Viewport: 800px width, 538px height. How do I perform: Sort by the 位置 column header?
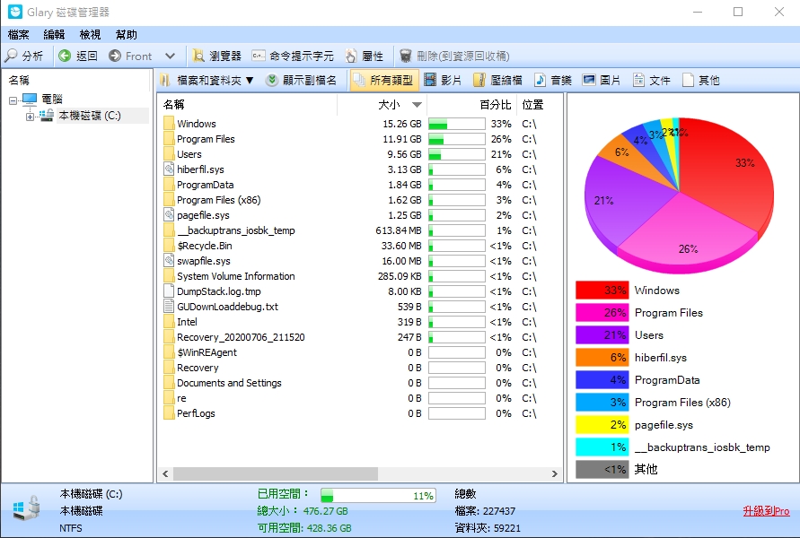540,104
